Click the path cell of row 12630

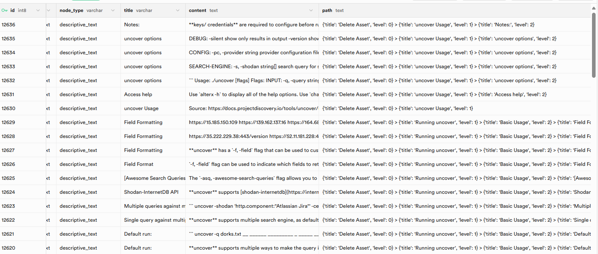point(455,108)
